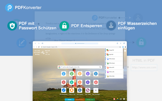Select the PDF Wasserzeichen einfügen stamp icon

coord(111,26)
